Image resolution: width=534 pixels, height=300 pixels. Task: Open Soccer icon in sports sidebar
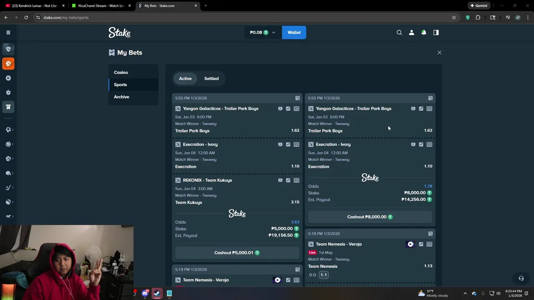(x=8, y=130)
